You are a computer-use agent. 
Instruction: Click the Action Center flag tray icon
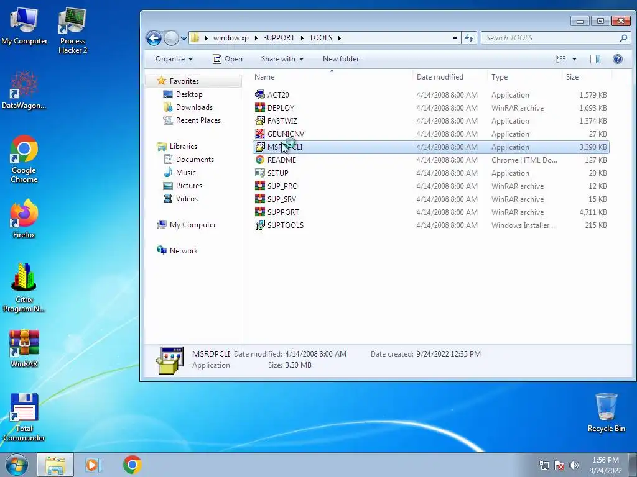(559, 465)
